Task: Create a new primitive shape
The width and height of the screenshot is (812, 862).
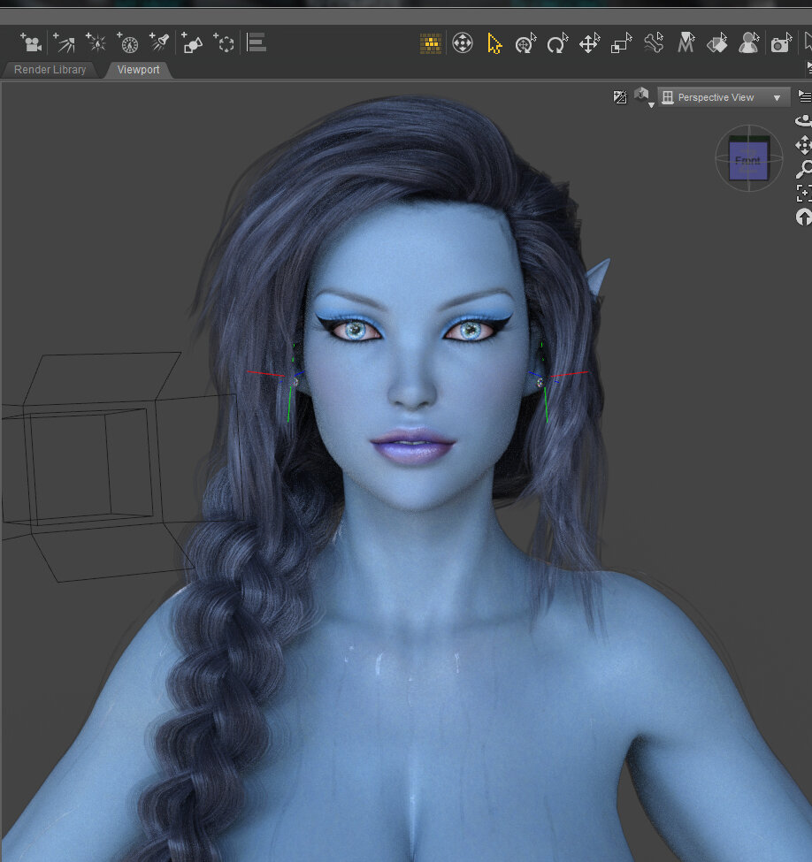Action: pyautogui.click(x=192, y=43)
